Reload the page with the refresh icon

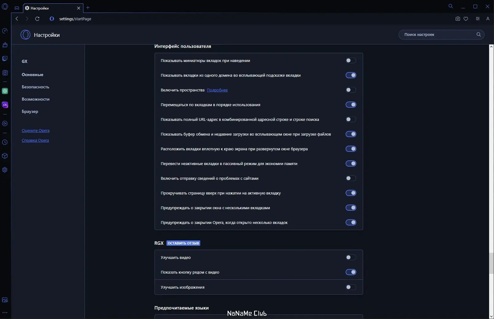[37, 19]
